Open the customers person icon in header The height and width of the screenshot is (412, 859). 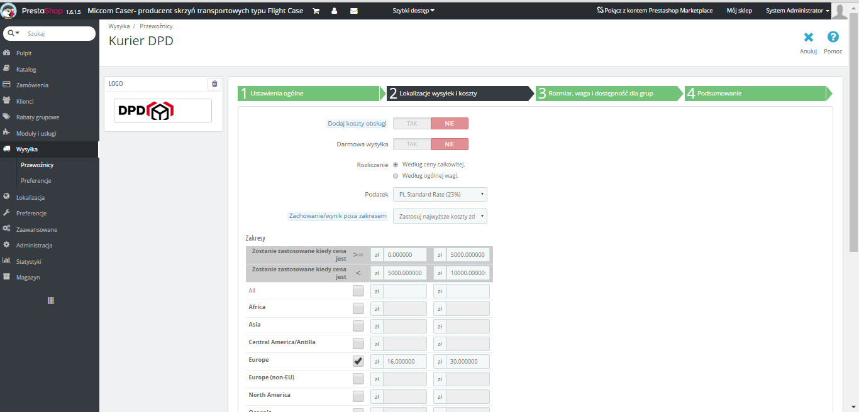tap(334, 11)
